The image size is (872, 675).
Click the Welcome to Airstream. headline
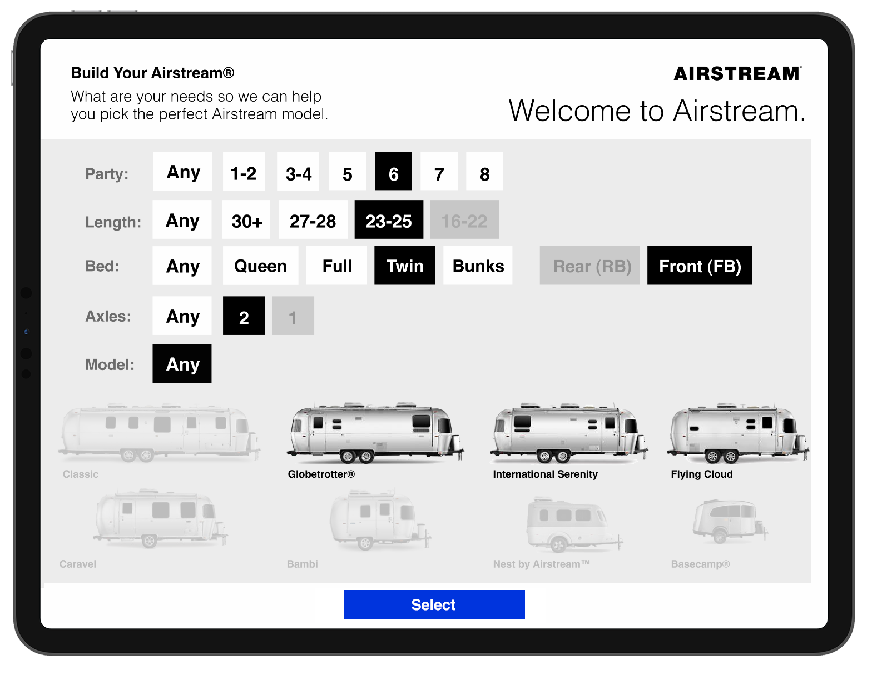pos(657,111)
